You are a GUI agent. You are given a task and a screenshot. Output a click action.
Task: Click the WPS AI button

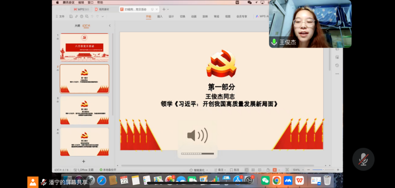263,17
